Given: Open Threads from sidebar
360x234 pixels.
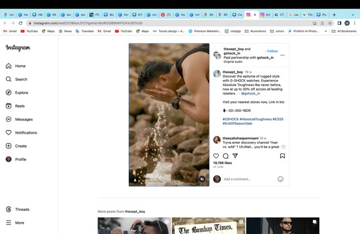Looking at the screenshot, I should 17,209.
